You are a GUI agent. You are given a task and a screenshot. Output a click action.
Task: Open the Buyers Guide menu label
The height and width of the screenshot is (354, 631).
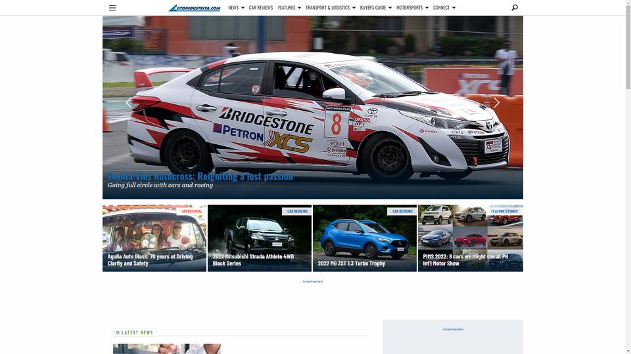(x=373, y=8)
